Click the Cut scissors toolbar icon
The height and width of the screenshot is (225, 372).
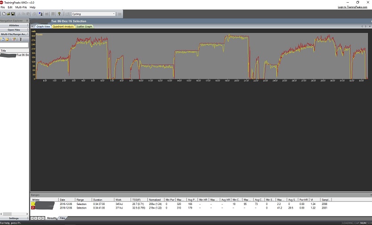20,14
